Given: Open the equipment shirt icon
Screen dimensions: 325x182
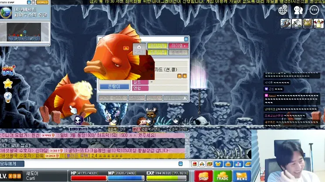Looking at the screenshot, I should [218, 164].
